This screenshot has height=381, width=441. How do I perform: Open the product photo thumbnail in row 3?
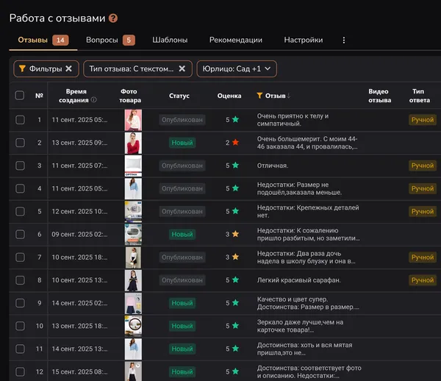pyautogui.click(x=133, y=165)
